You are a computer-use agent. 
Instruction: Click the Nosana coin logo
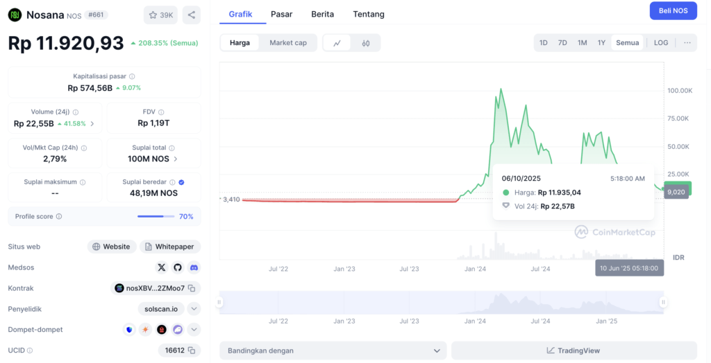point(15,15)
